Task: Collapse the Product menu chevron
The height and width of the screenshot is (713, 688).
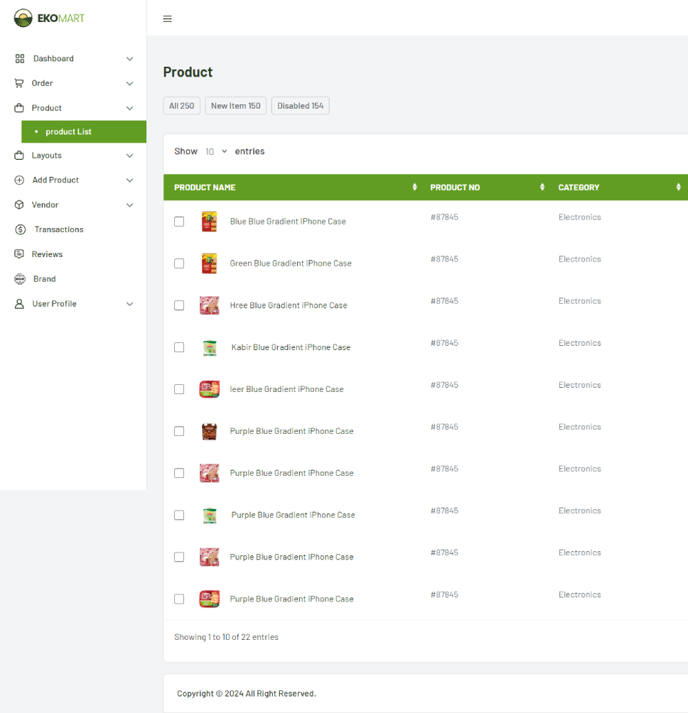Action: coord(129,108)
